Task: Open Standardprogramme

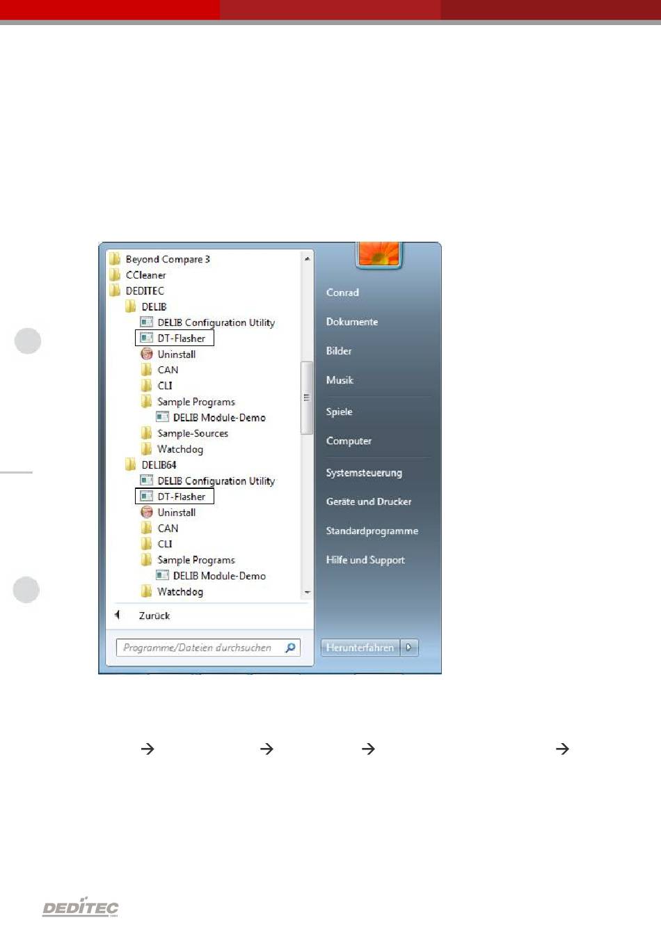Action: [x=372, y=531]
